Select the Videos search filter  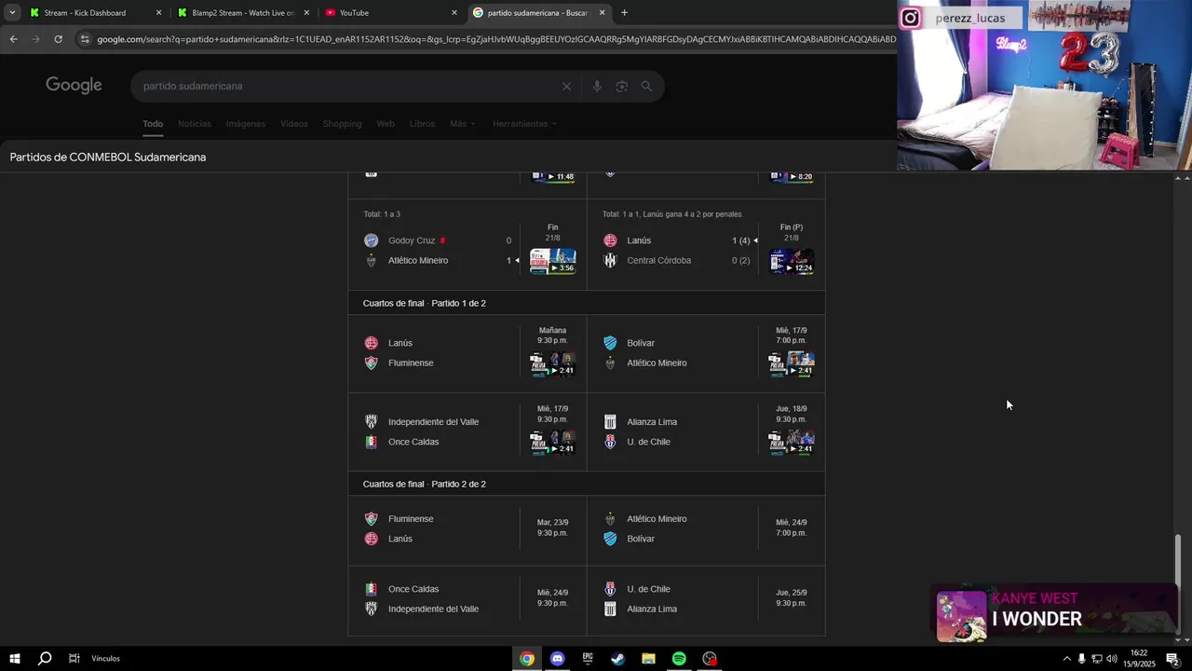[x=294, y=124]
